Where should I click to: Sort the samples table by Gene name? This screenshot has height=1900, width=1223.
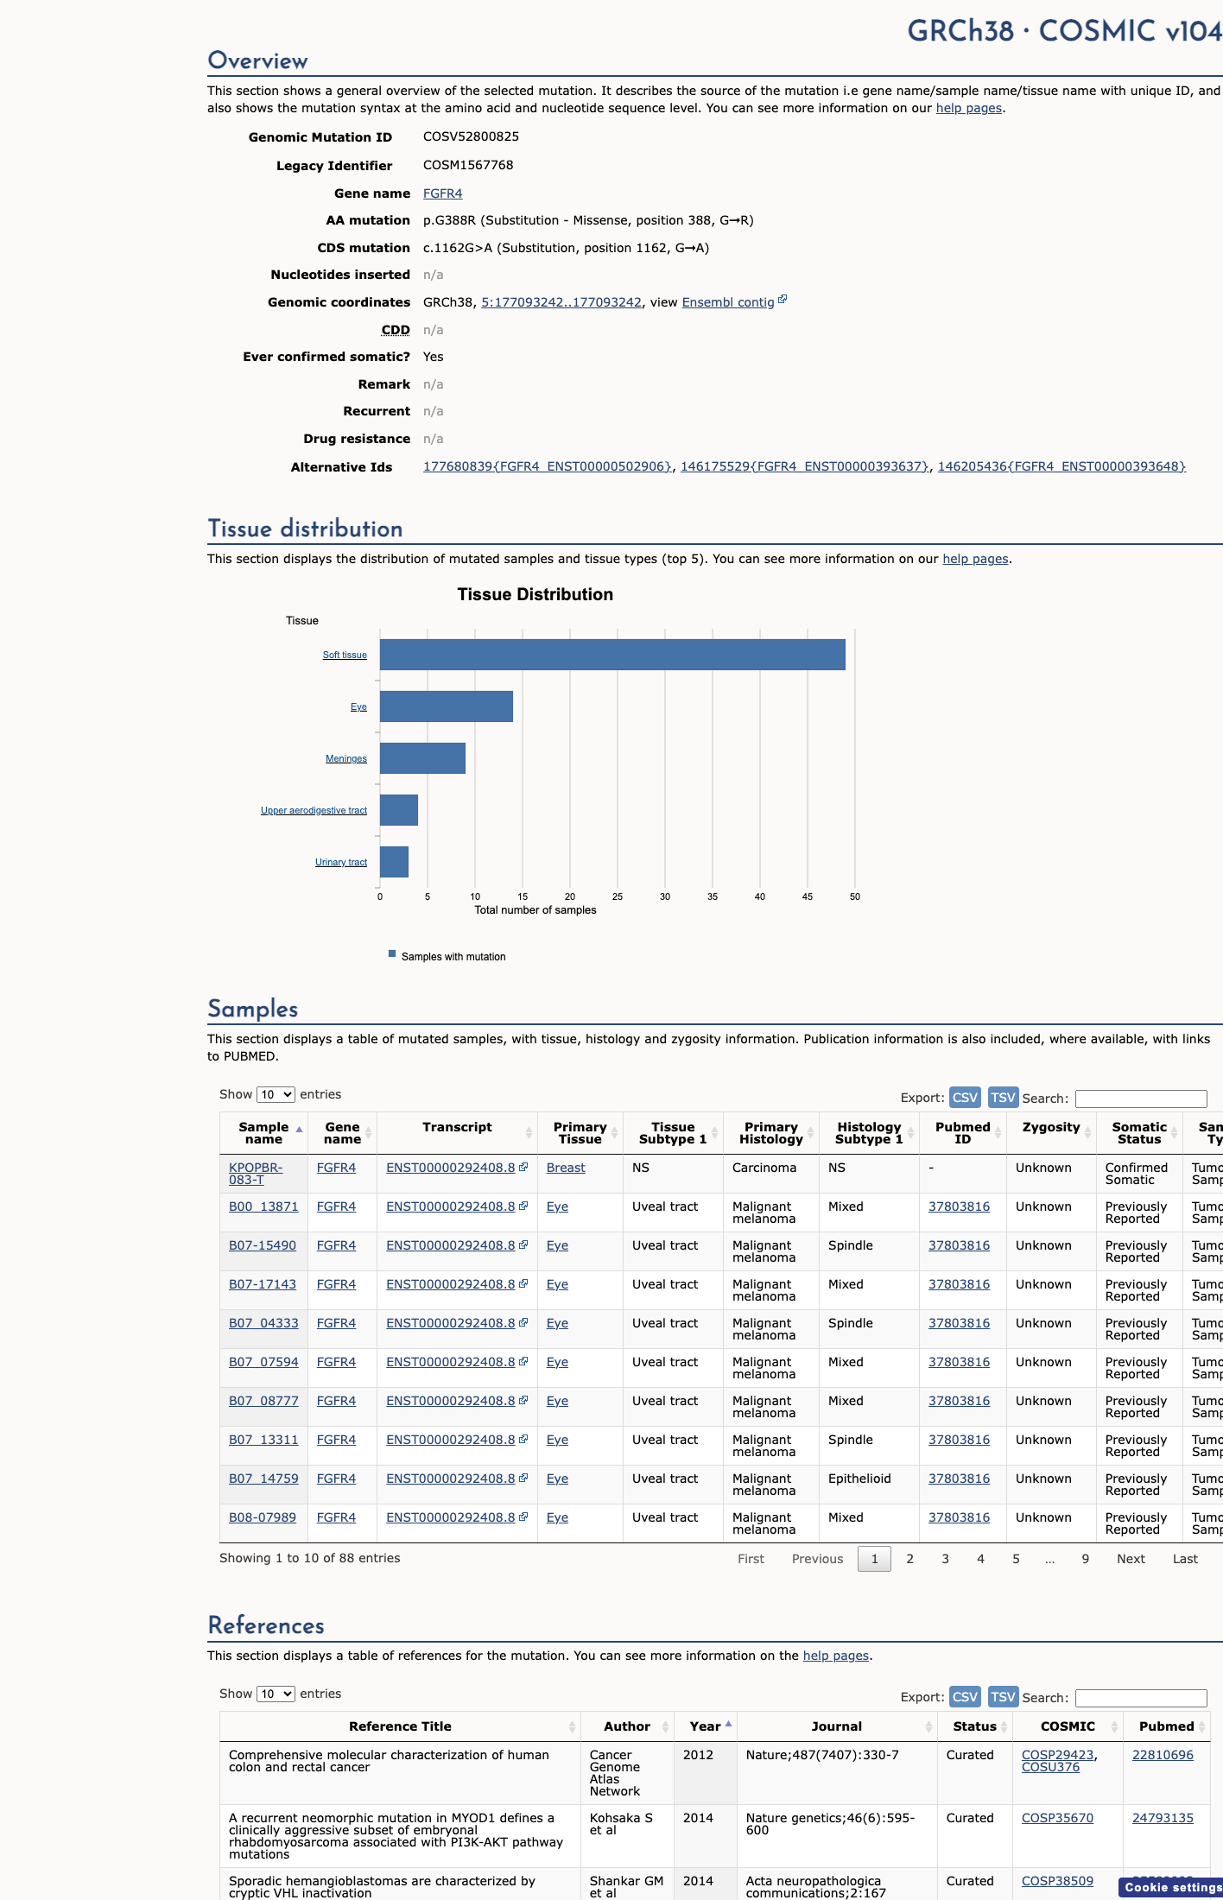coord(342,1133)
